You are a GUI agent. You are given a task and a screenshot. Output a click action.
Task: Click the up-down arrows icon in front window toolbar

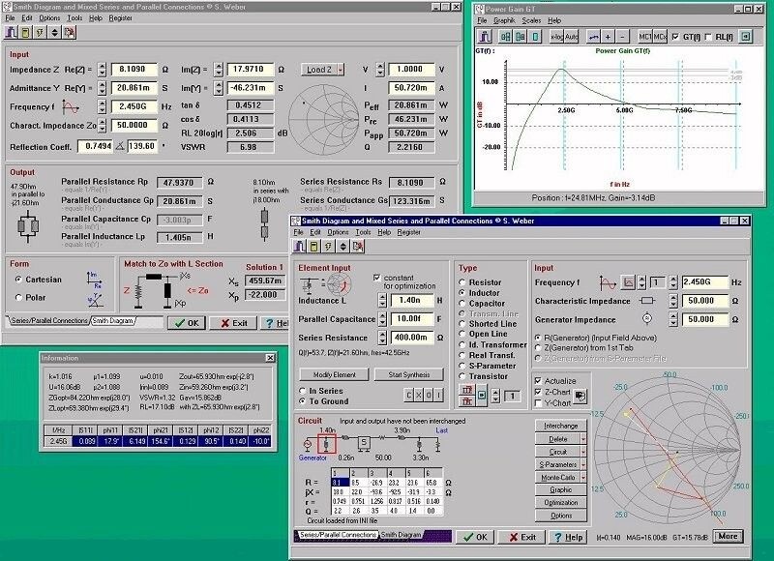(342, 246)
